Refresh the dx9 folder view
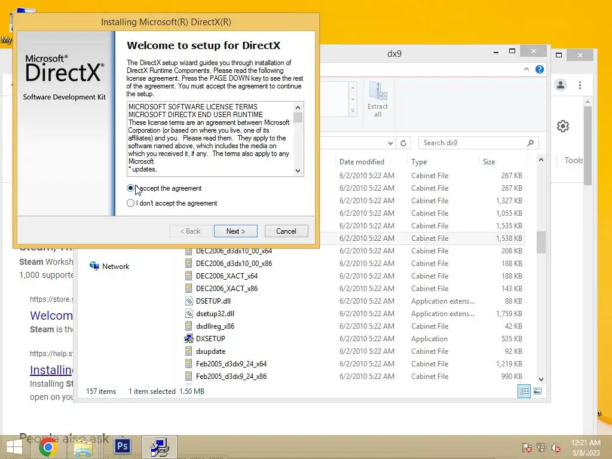Screen dimensions: 612x459 pyautogui.click(x=403, y=143)
